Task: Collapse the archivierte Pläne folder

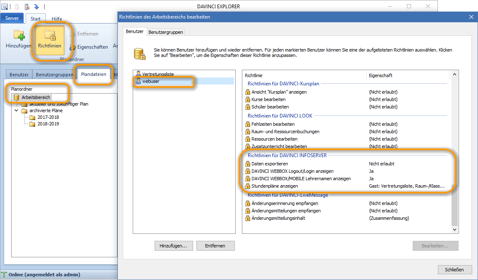Action: tap(17, 111)
